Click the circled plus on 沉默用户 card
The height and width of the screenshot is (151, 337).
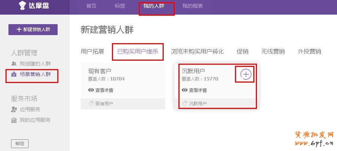point(246,74)
